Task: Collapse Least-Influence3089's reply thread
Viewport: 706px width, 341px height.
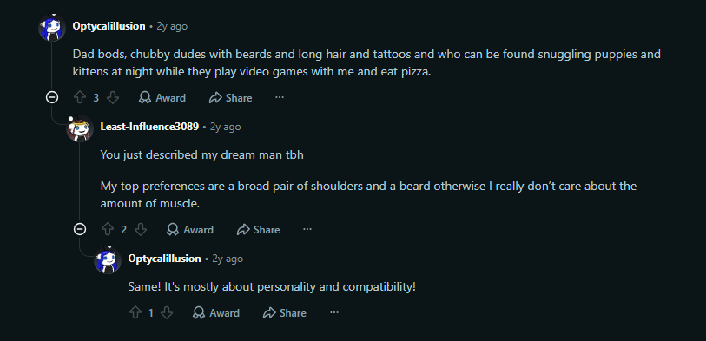Action: point(80,229)
